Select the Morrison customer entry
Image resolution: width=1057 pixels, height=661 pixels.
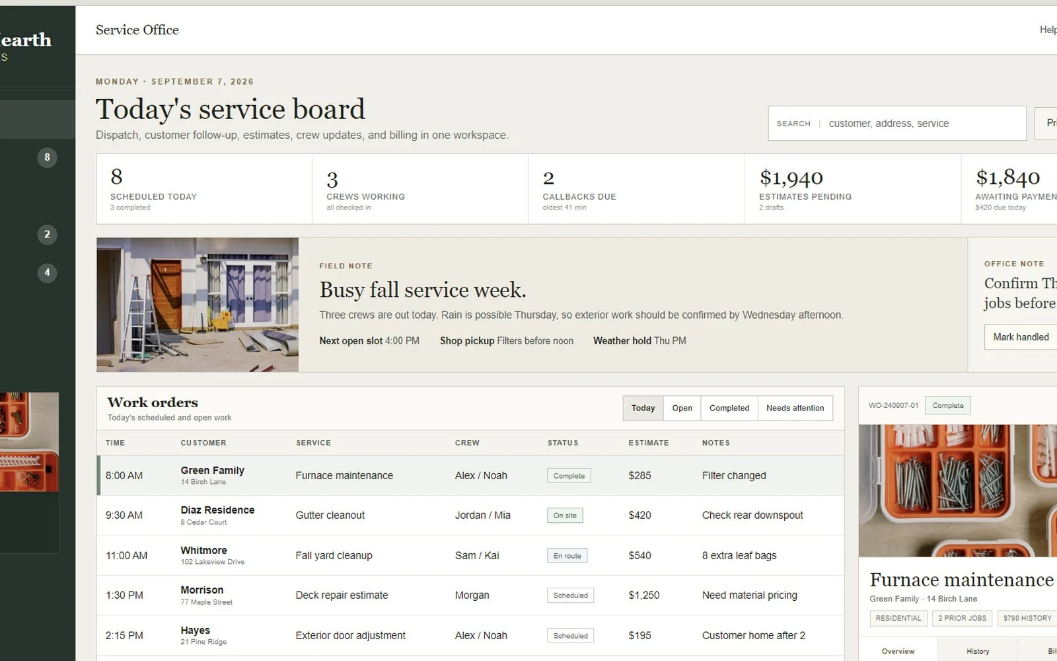(x=201, y=590)
